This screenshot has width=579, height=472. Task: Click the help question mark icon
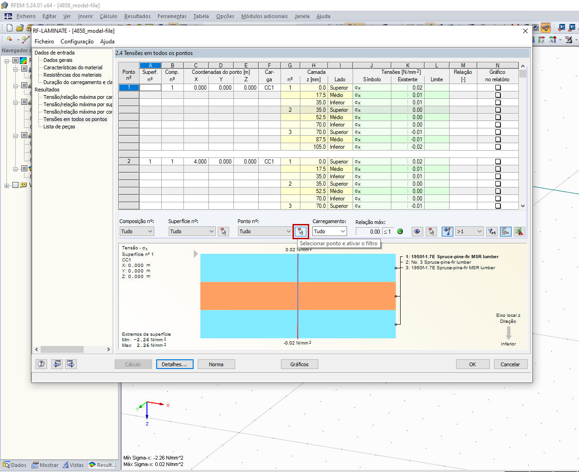[42, 364]
